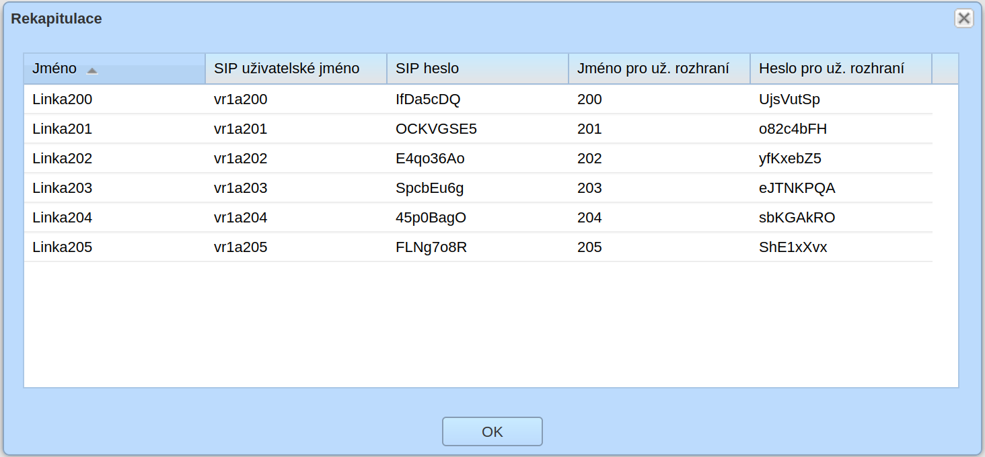
Task: Select interface name 203
Action: [x=590, y=188]
